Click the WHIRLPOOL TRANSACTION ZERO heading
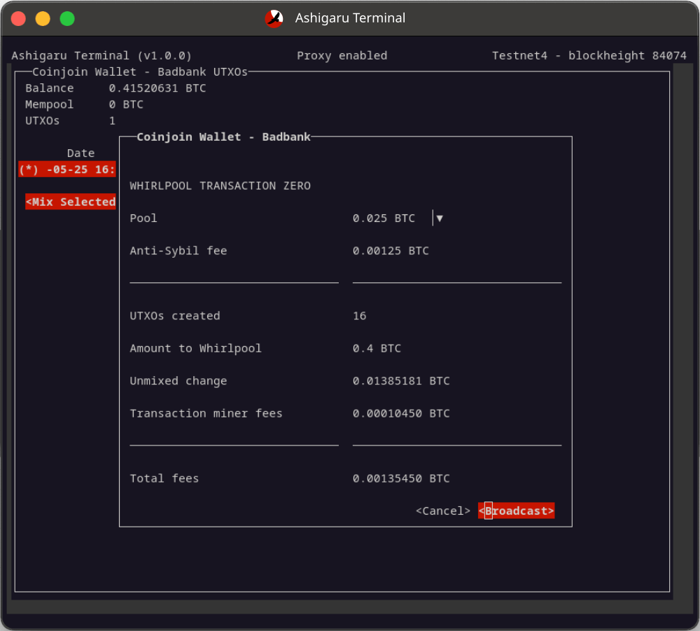Viewport: 700px width, 631px height. (x=220, y=186)
